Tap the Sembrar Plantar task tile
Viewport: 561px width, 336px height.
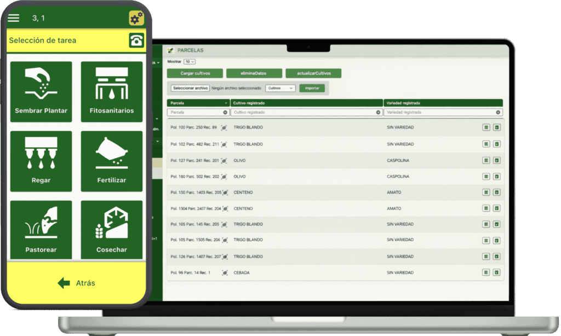click(x=41, y=91)
